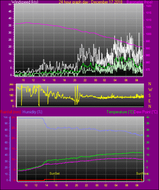
Task: Click the bottom graph time label 00
Action: pyautogui.click(x=97, y=185)
